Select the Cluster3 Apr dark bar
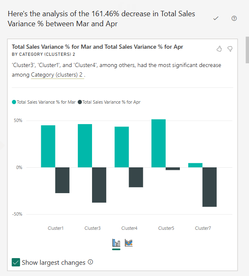The width and height of the screenshot is (249, 276). [99, 185]
